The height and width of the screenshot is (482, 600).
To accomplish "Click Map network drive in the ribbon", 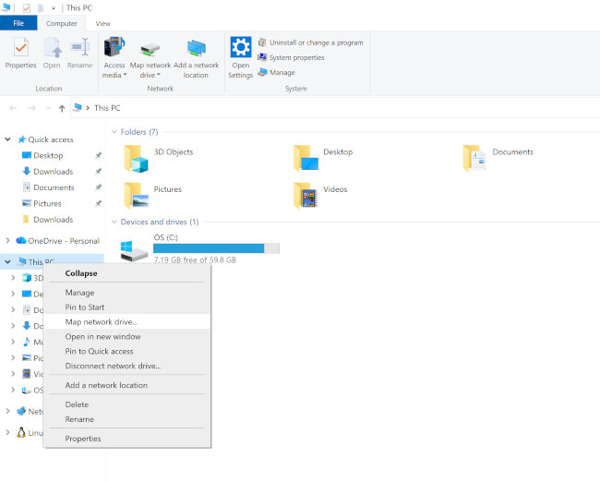I will [150, 57].
